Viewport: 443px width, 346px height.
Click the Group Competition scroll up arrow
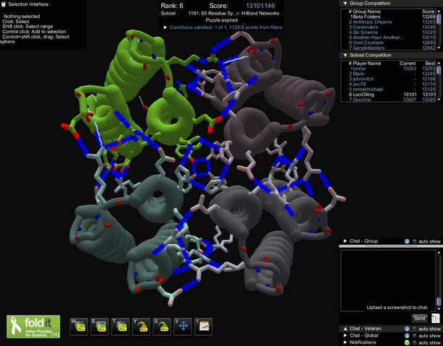coord(439,11)
